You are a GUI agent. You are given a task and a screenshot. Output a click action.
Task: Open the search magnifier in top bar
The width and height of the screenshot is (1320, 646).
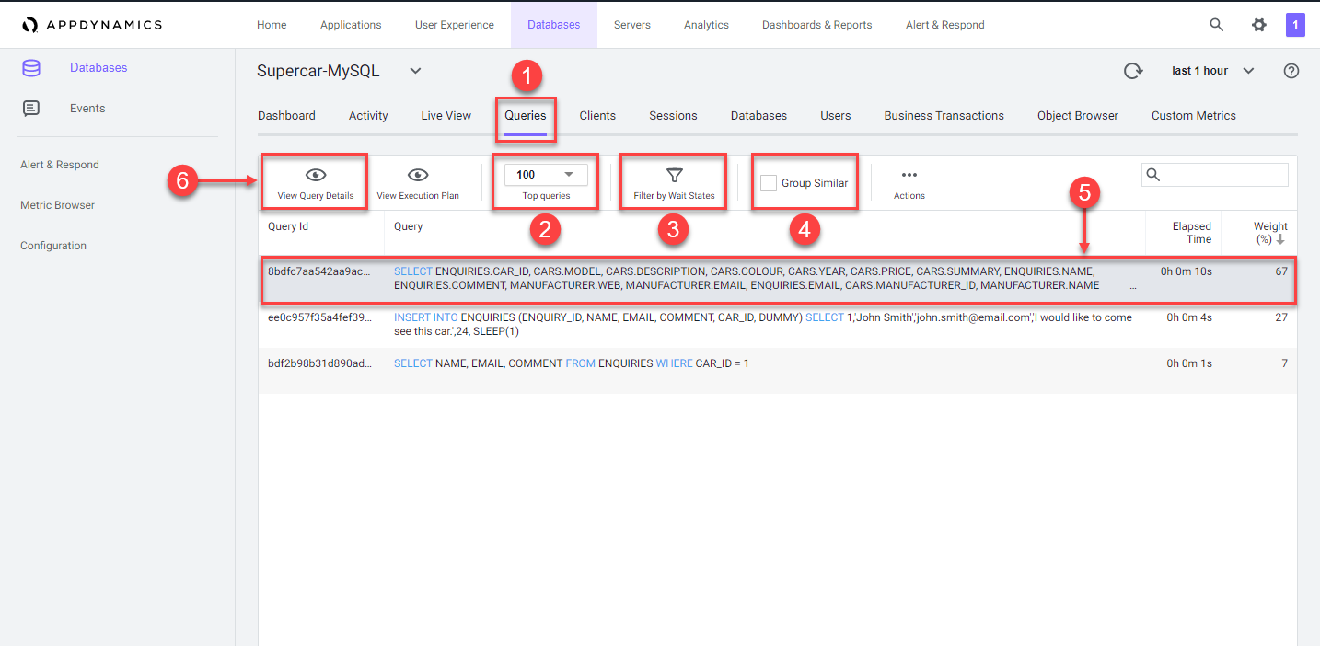[x=1217, y=25]
